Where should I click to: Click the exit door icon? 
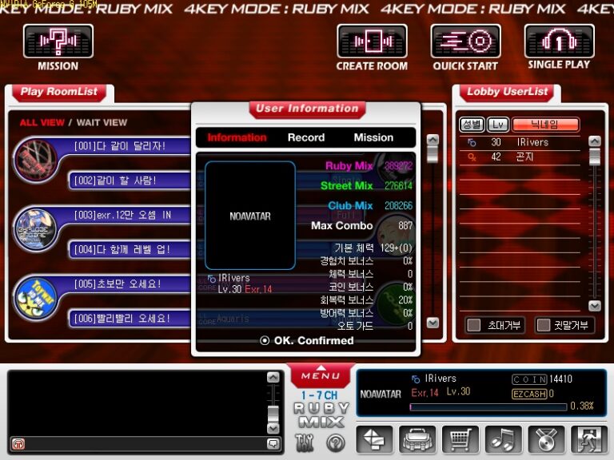click(x=589, y=440)
